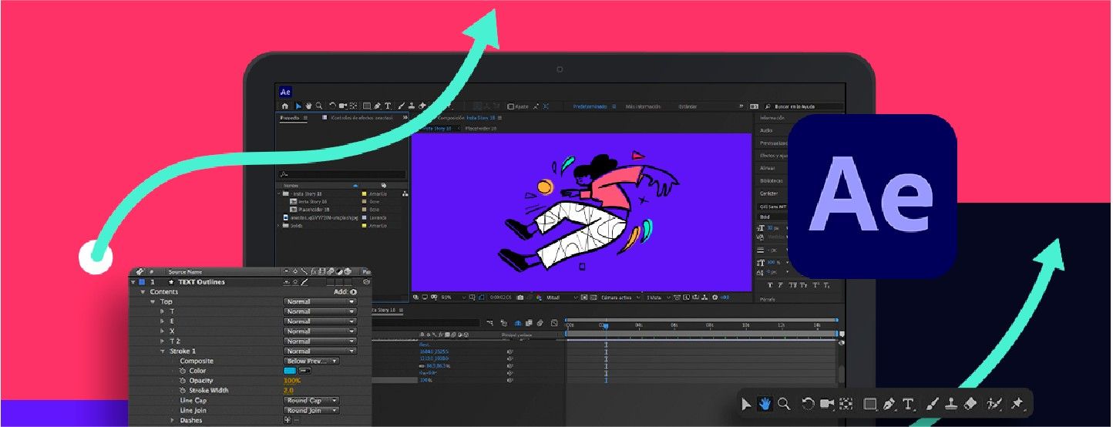Click the Home icon in the laptop's top toolbar
The image size is (1113, 427).
[284, 106]
